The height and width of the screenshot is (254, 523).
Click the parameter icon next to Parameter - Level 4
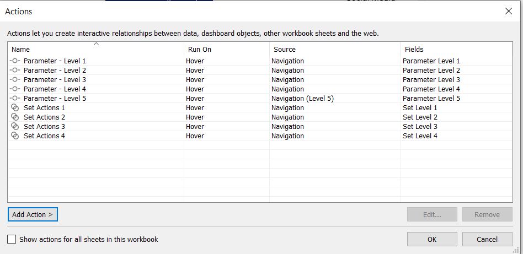point(15,89)
